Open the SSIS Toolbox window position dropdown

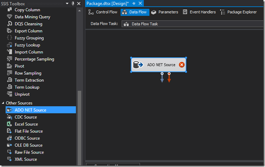point(67,3)
